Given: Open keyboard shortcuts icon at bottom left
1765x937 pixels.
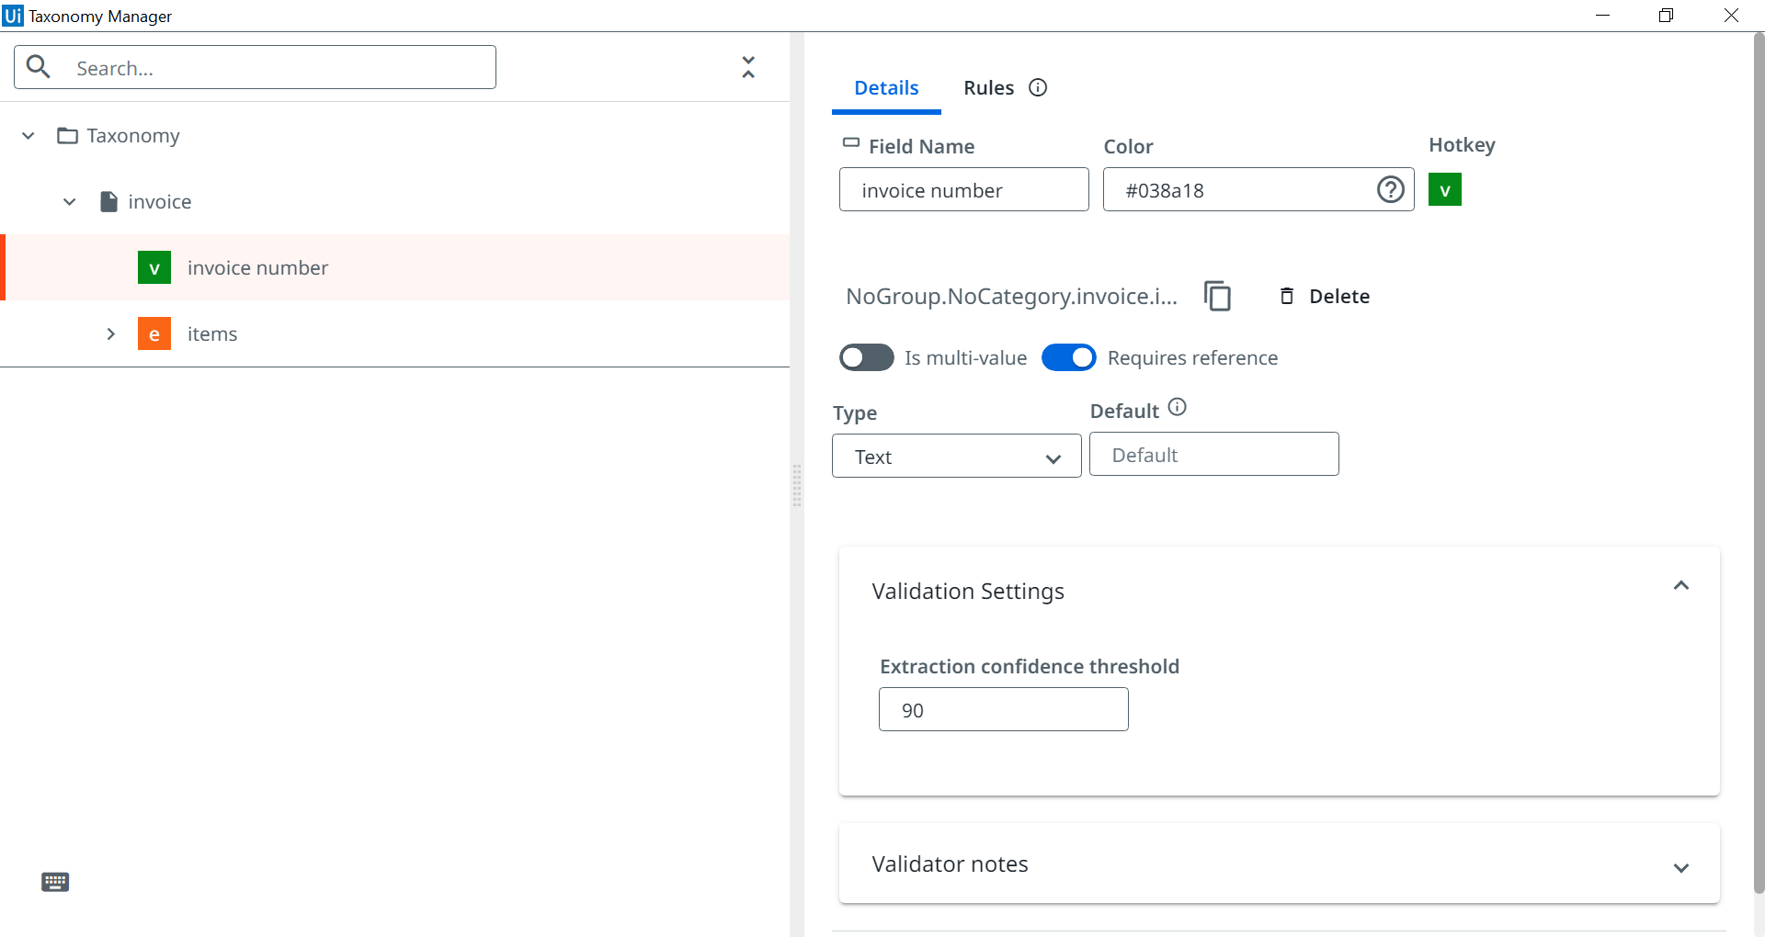Looking at the screenshot, I should click(x=55, y=882).
